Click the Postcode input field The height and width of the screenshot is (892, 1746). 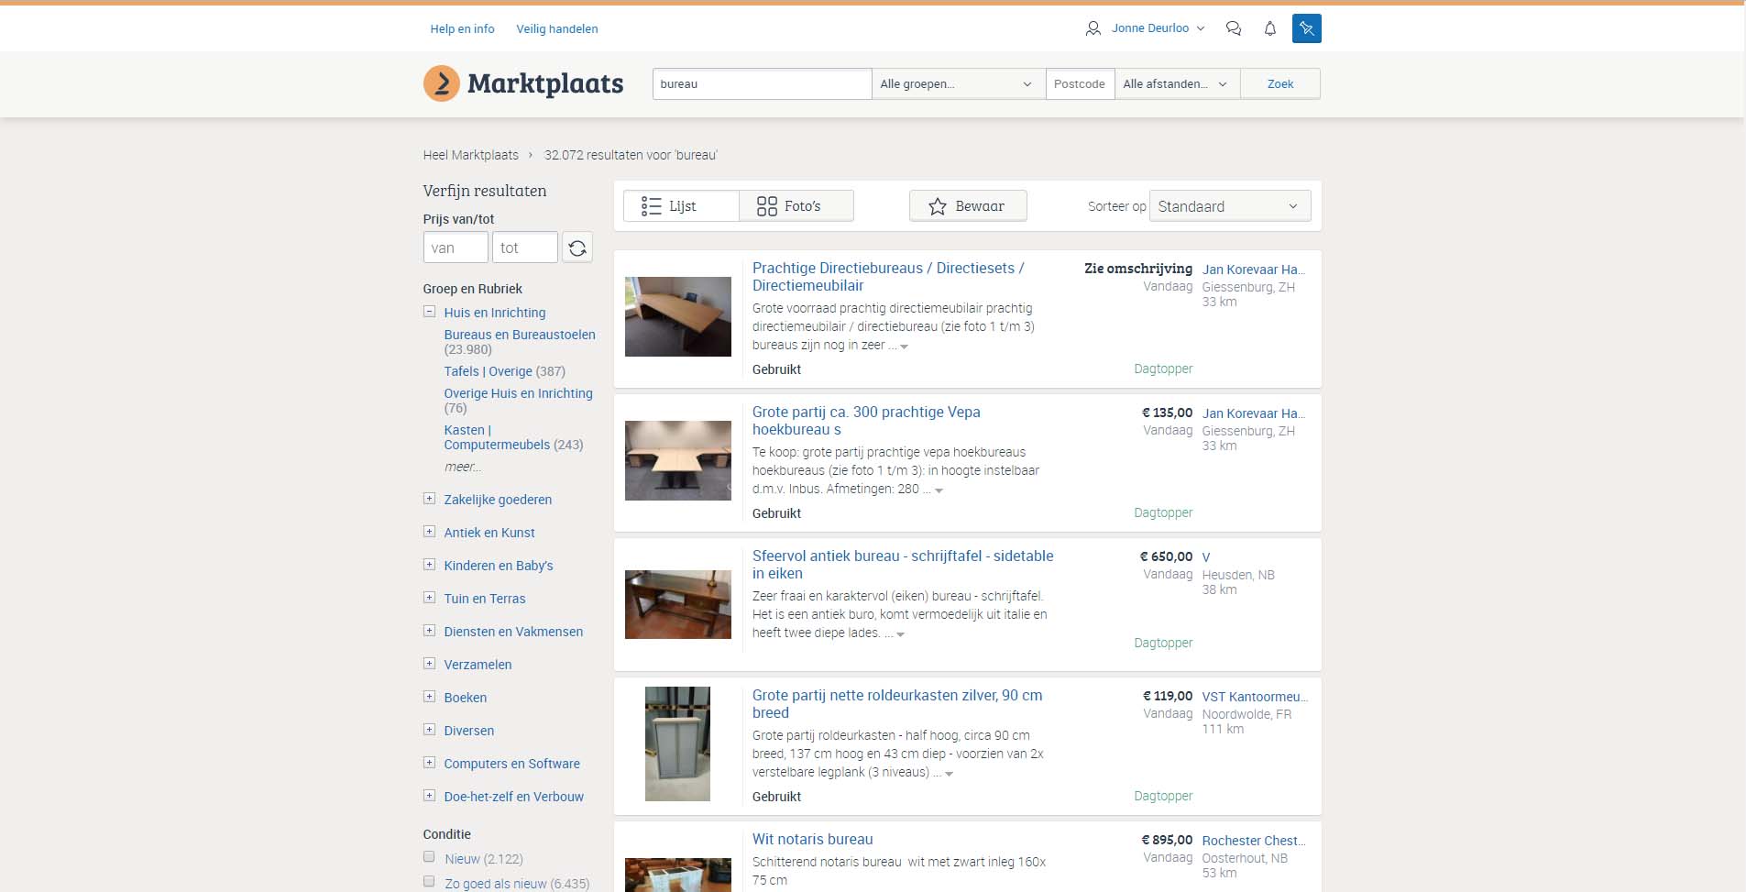coord(1080,83)
